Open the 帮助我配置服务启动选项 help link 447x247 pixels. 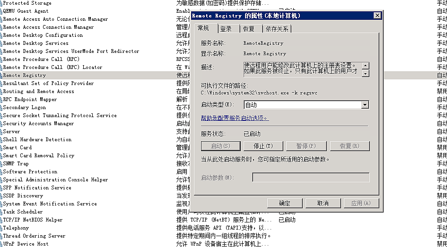point(234,118)
